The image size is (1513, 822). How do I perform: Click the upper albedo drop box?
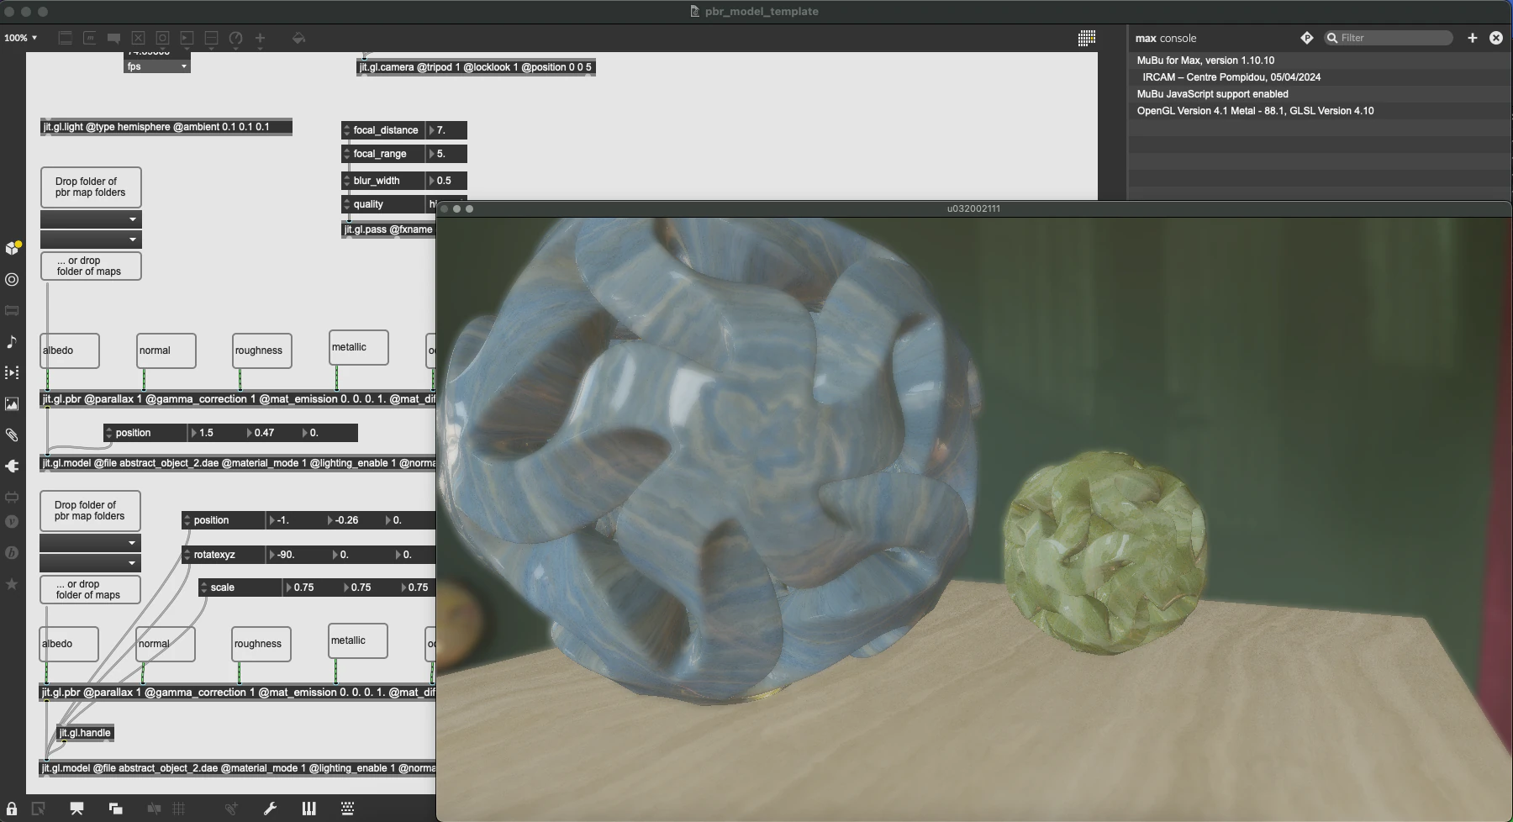click(70, 350)
